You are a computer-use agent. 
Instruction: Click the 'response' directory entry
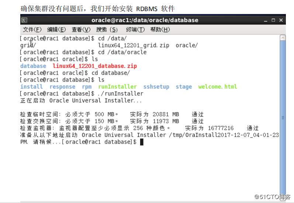[62, 87]
